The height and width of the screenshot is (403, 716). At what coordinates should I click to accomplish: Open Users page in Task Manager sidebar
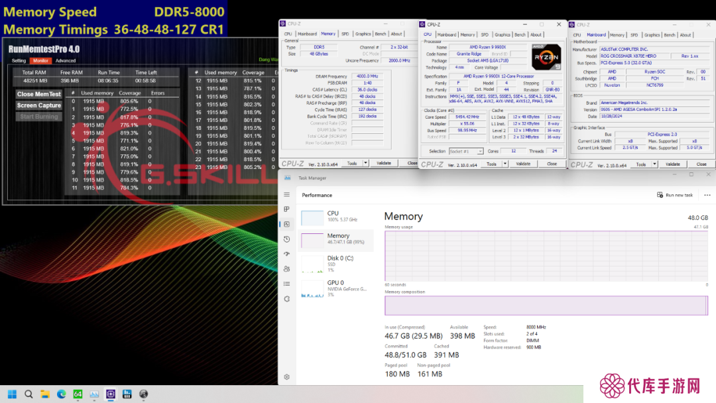tap(287, 269)
